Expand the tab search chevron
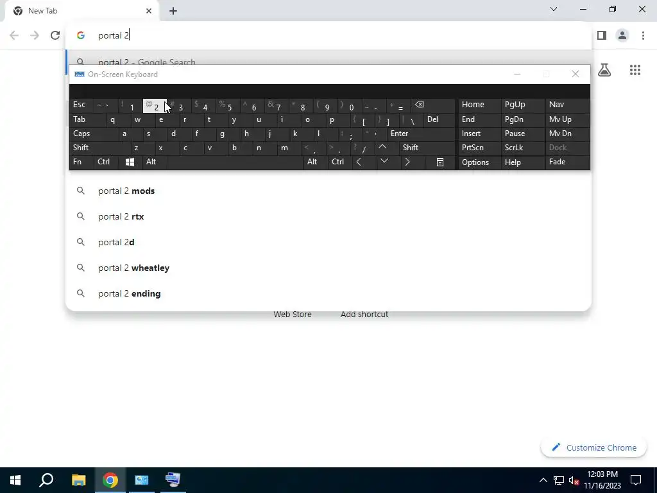The image size is (657, 493). tap(554, 9)
